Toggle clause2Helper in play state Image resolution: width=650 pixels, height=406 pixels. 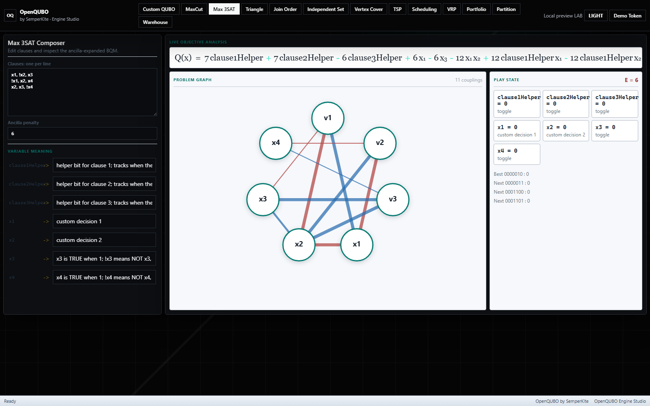(x=566, y=104)
